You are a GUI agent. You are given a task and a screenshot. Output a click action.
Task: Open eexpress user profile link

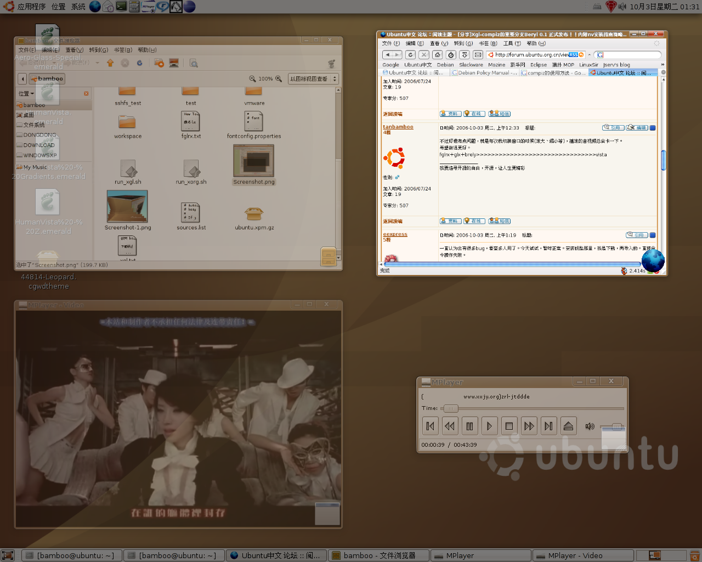(x=395, y=234)
